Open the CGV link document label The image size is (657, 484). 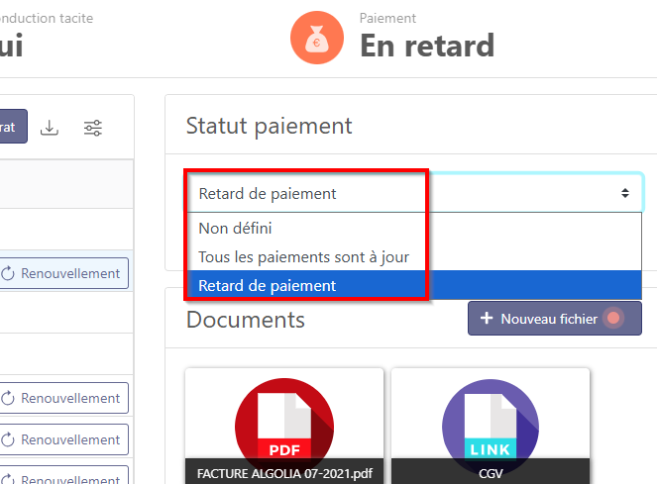click(x=491, y=472)
